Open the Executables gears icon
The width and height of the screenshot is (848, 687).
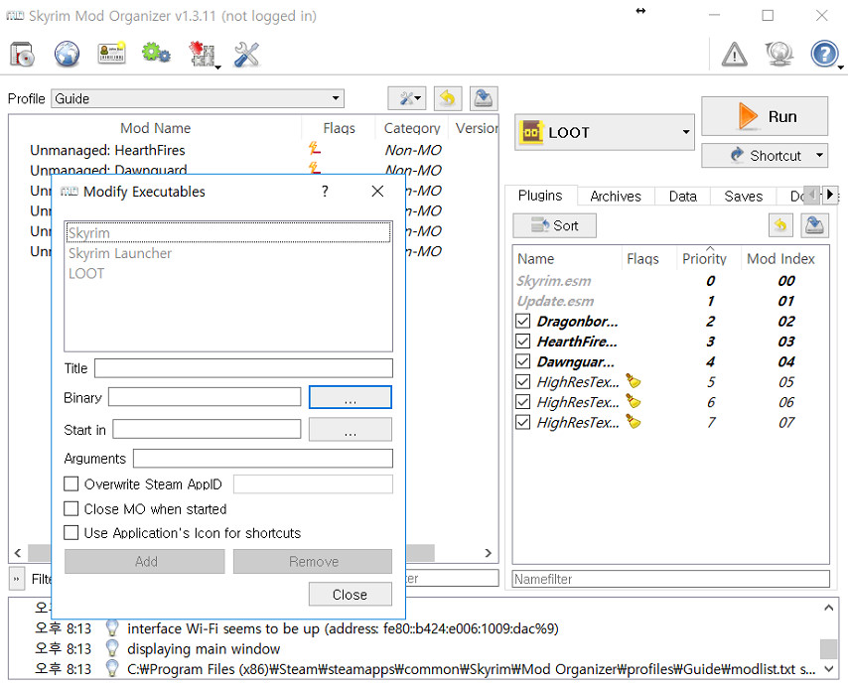point(156,54)
